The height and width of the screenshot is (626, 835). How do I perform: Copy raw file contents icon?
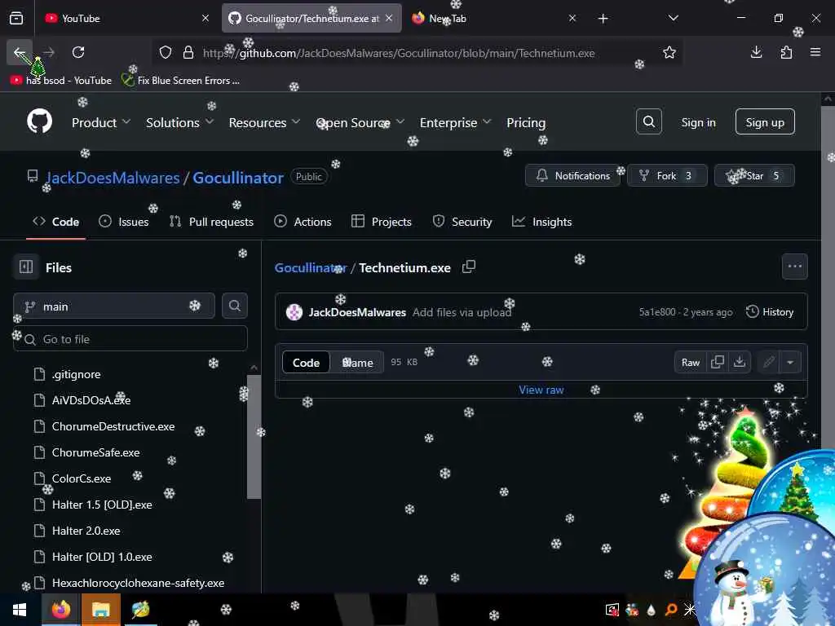tap(718, 362)
